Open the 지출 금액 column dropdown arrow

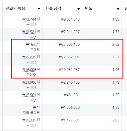79,9
